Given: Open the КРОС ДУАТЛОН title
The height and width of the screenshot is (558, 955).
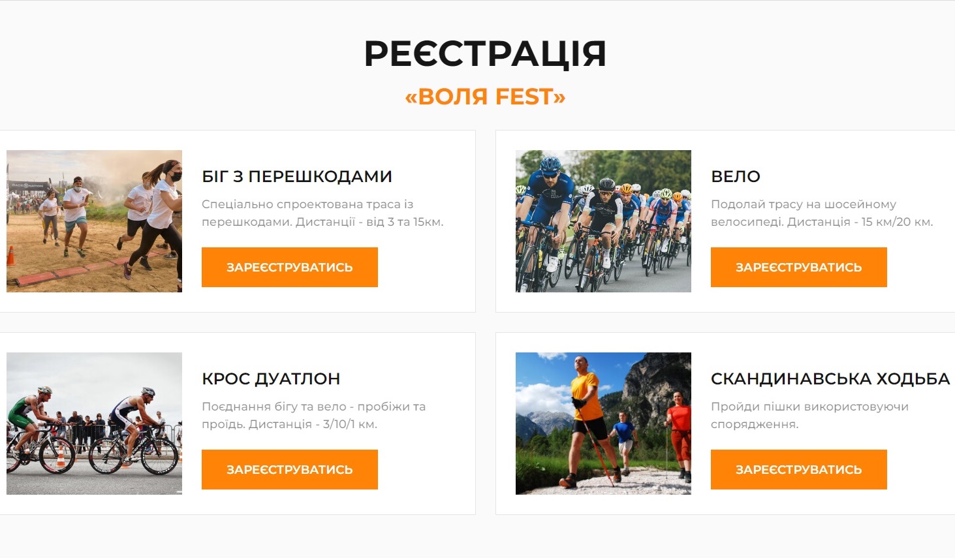Looking at the screenshot, I should [x=271, y=379].
